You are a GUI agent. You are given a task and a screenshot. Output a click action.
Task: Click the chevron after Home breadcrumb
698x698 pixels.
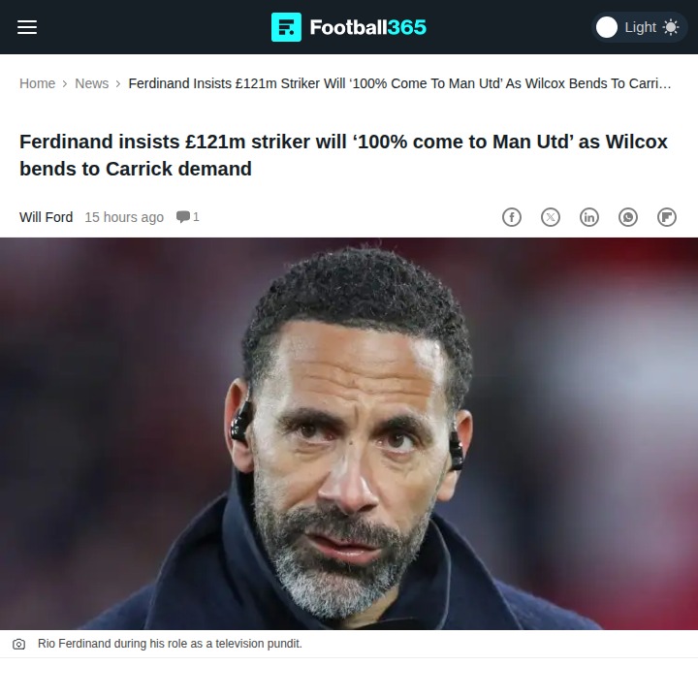click(65, 83)
